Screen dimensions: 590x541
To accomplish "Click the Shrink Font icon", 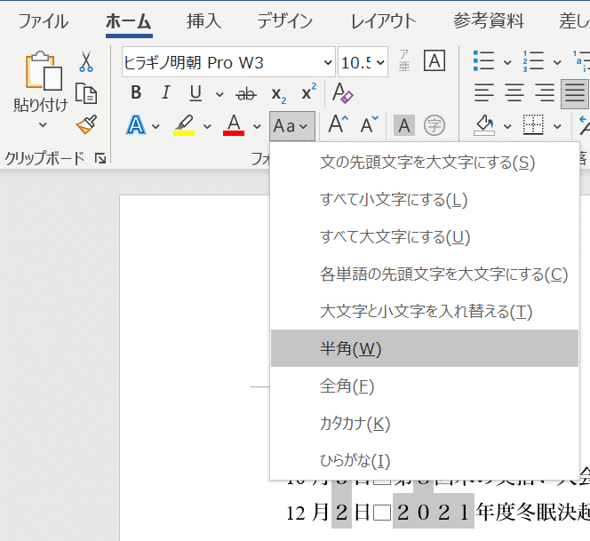I will click(370, 125).
